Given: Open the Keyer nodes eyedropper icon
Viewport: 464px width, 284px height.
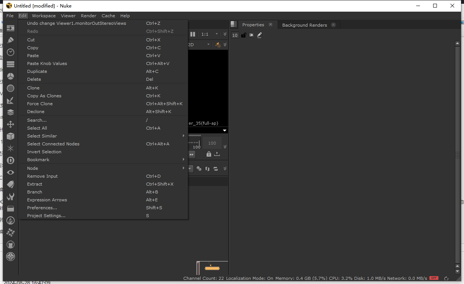Looking at the screenshot, I should tap(11, 100).
